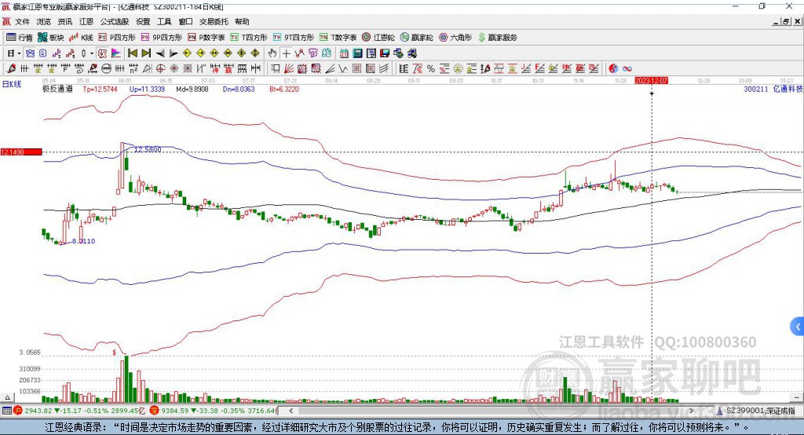Click the status bar keyboard grid icon
Screen dimensions: 804x435
tap(6, 411)
